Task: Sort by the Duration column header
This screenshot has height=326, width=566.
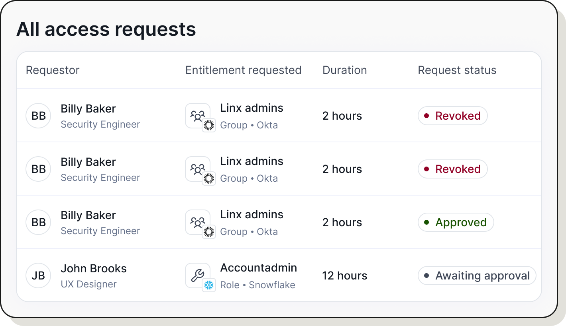Action: (x=344, y=70)
